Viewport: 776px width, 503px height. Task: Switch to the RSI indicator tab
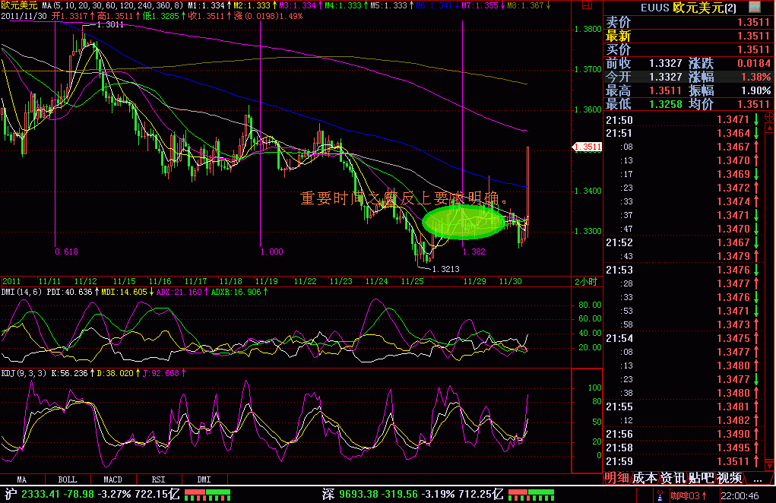tap(158, 479)
